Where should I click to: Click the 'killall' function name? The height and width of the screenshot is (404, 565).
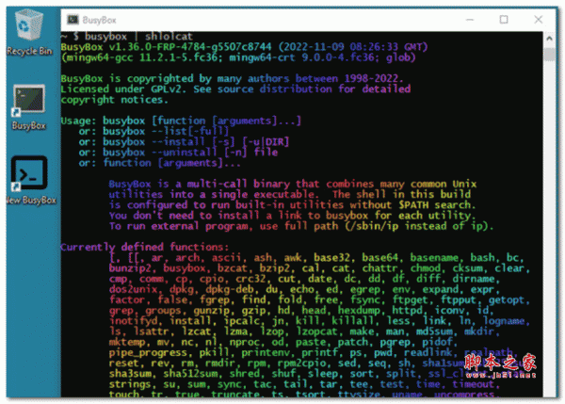tap(353, 321)
